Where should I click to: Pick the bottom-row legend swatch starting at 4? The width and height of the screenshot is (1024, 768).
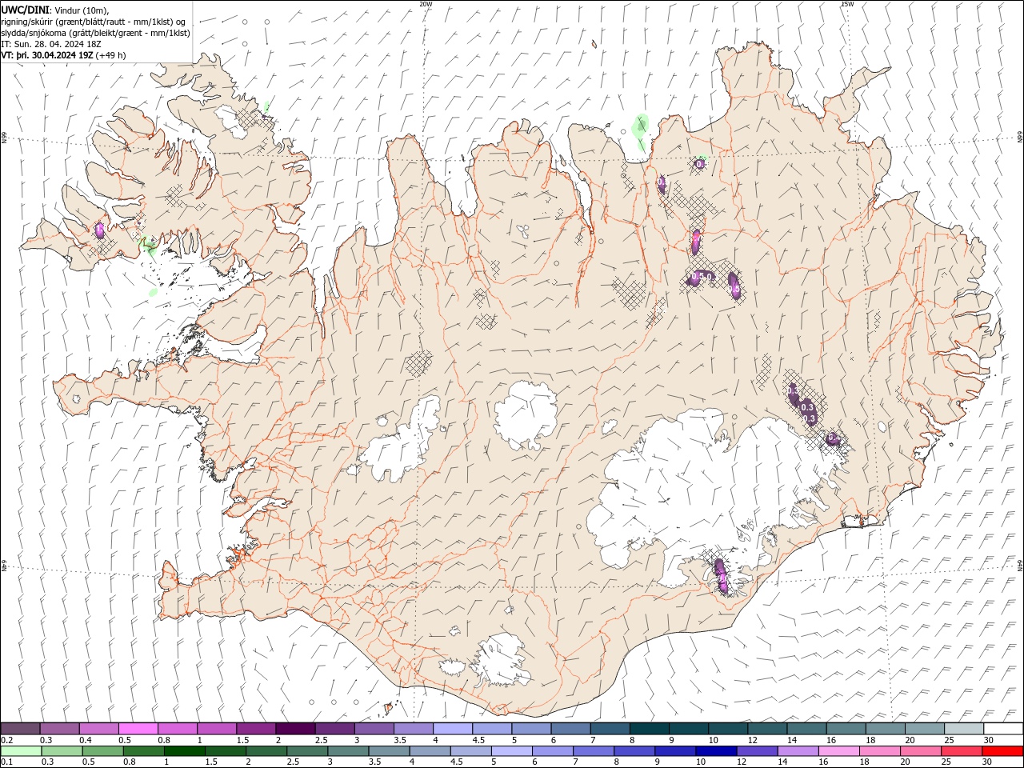click(x=429, y=751)
